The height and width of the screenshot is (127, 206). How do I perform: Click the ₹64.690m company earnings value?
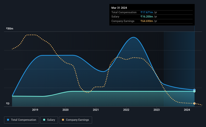click(147, 21)
